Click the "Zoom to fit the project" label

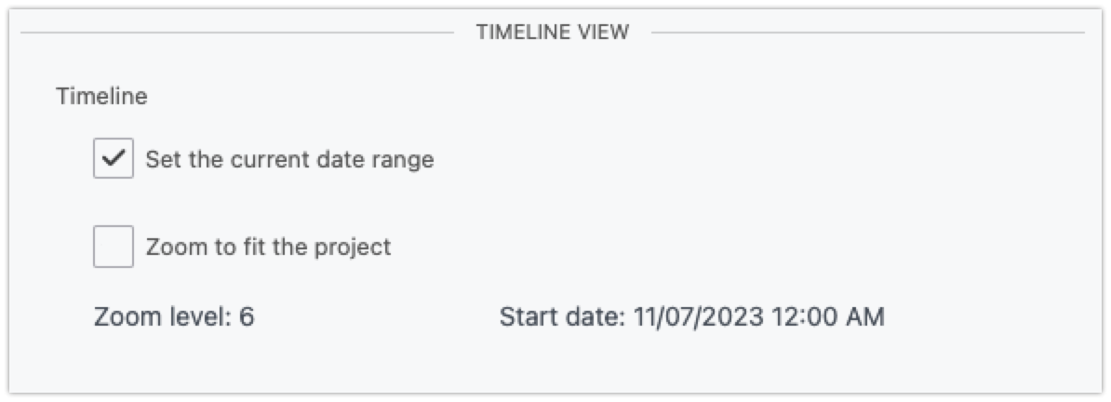pos(268,247)
